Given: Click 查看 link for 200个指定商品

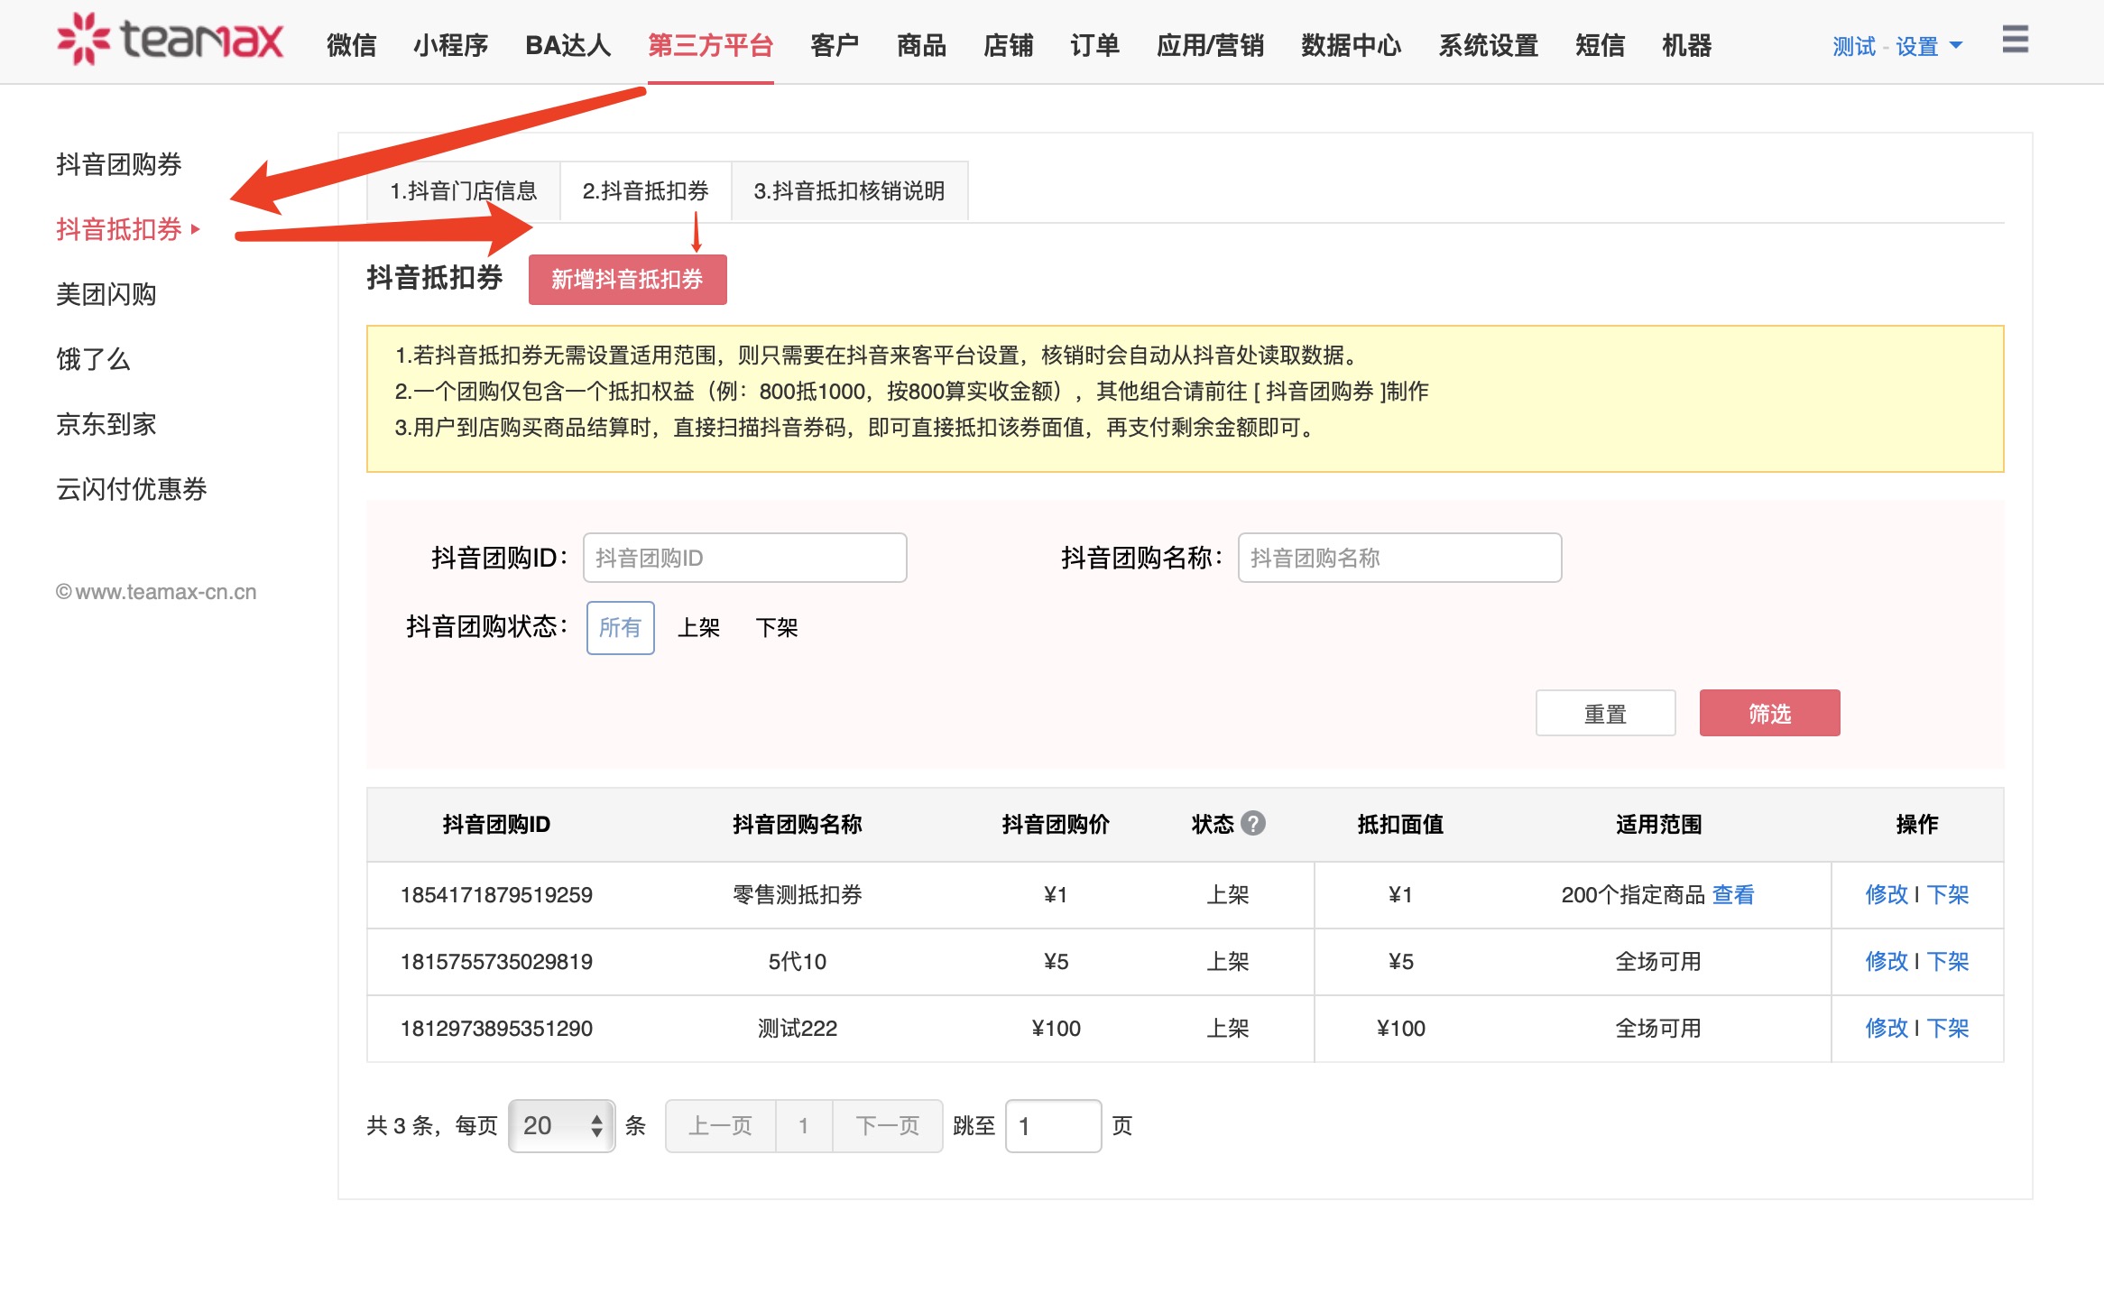Looking at the screenshot, I should point(1733,894).
